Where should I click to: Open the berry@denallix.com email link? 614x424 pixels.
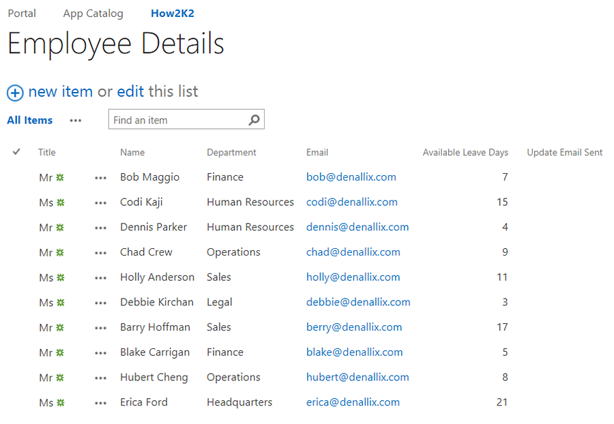point(354,327)
